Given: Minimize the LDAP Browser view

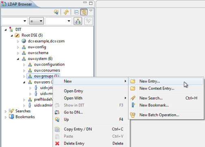Looking at the screenshot, I should tap(85, 2).
